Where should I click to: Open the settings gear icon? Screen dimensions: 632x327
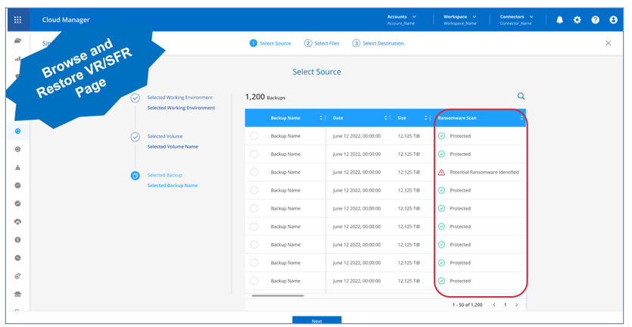click(578, 20)
